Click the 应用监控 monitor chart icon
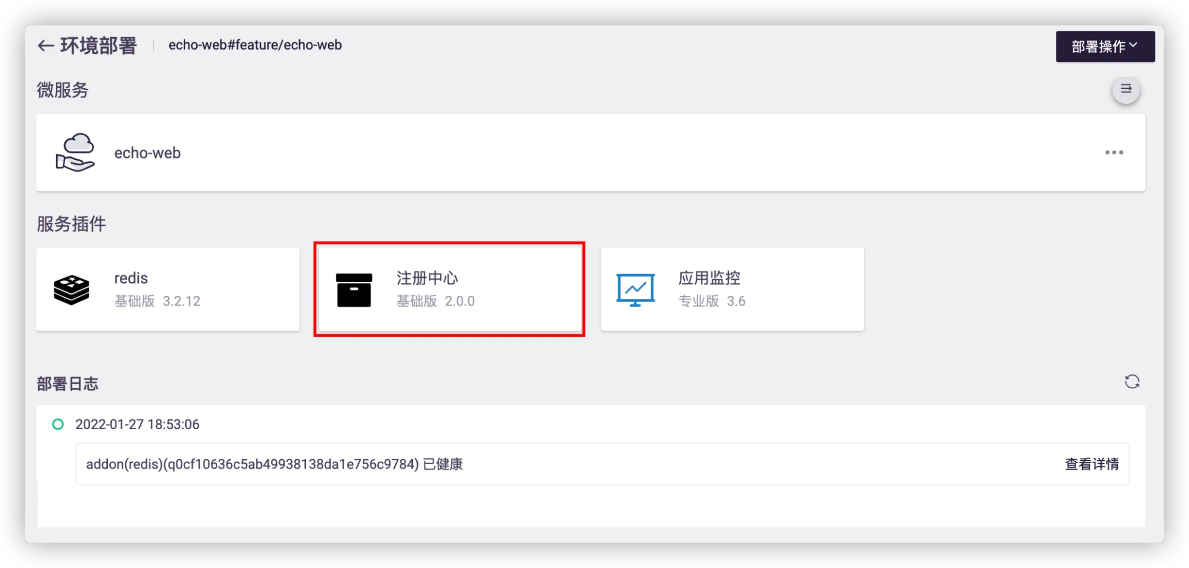1189x568 pixels. pyautogui.click(x=635, y=290)
